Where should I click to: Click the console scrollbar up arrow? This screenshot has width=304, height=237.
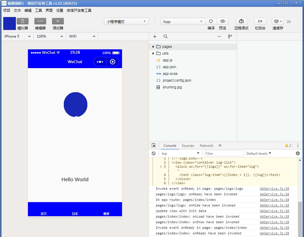[x=300, y=160]
